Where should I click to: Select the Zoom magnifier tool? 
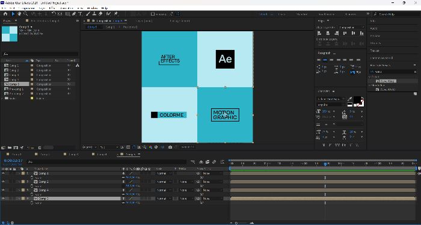[25, 14]
